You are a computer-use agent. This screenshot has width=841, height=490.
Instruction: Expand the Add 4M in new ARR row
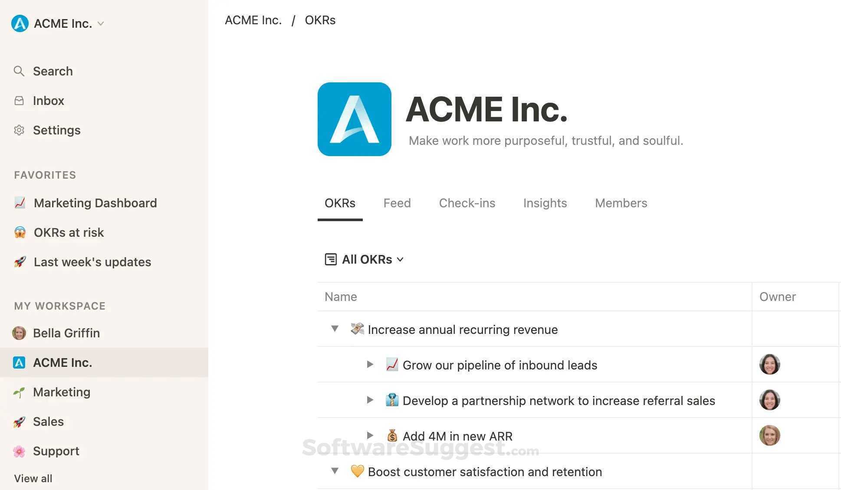370,435
